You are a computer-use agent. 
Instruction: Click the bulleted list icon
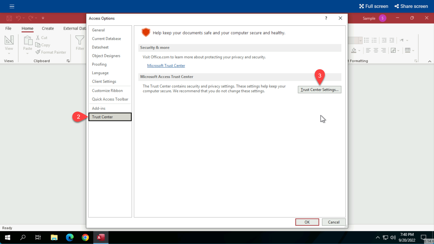pos(367,40)
